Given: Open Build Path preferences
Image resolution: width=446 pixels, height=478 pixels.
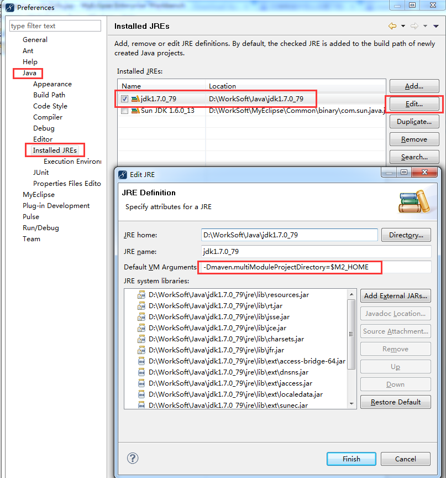Looking at the screenshot, I should tap(49, 95).
